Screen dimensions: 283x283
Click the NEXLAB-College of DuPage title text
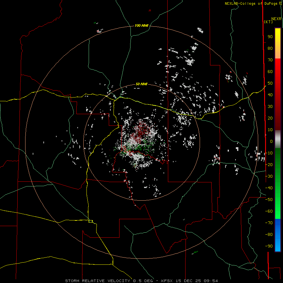(x=252, y=3)
